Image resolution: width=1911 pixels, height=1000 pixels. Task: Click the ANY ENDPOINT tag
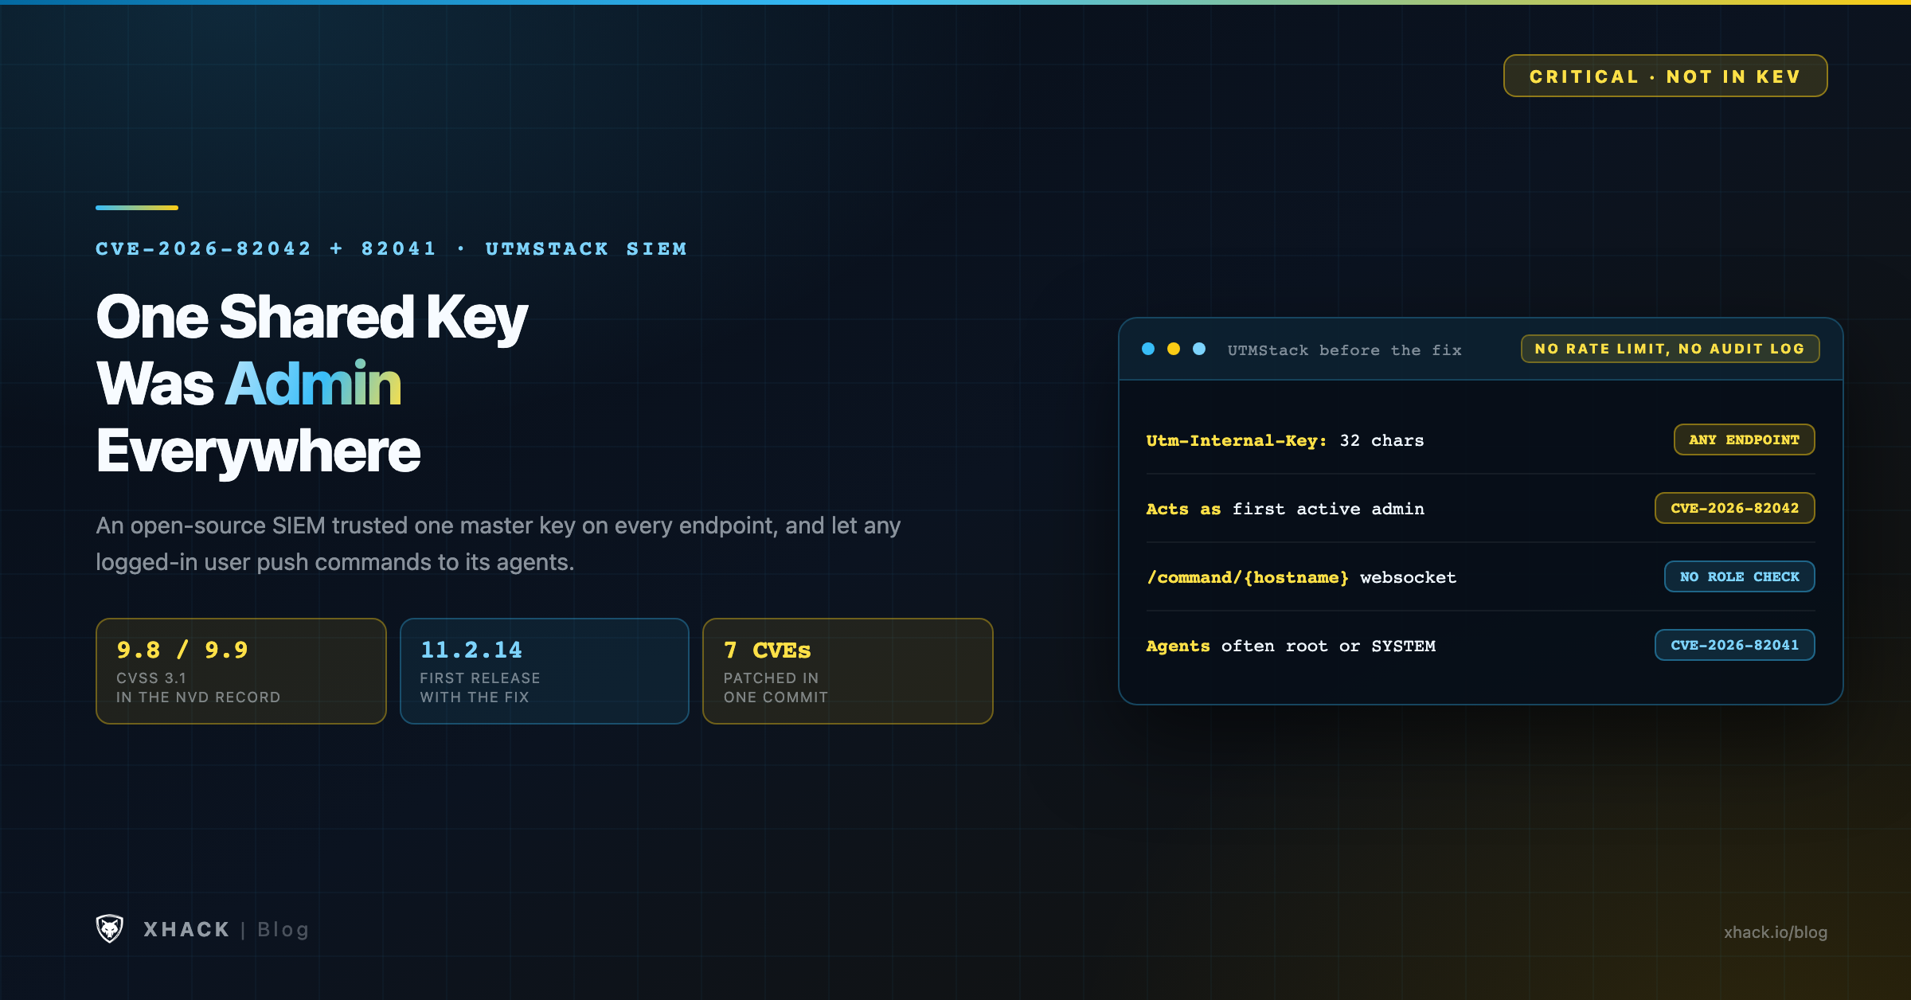tap(1744, 439)
